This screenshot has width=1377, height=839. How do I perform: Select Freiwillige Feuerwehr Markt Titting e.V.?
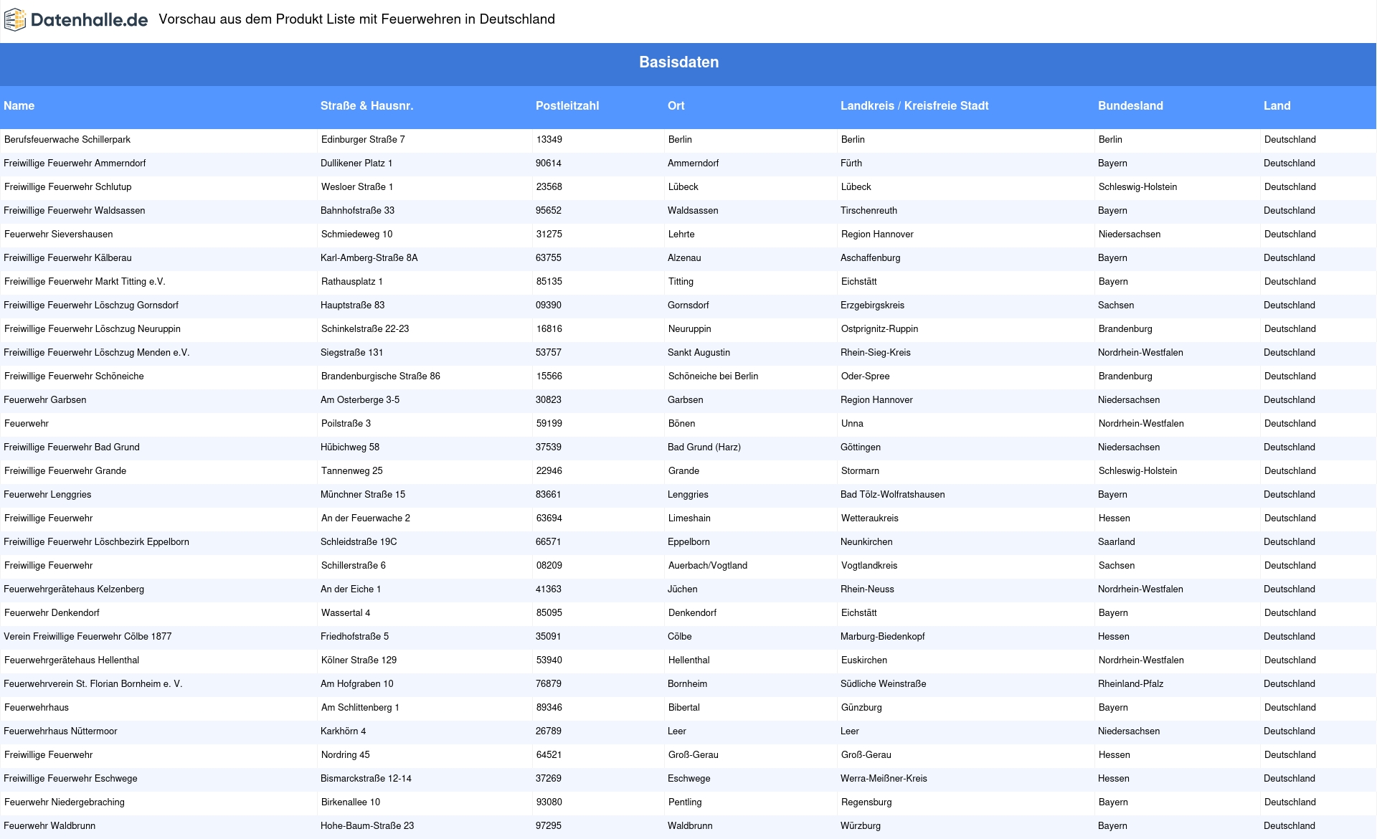[x=85, y=282]
